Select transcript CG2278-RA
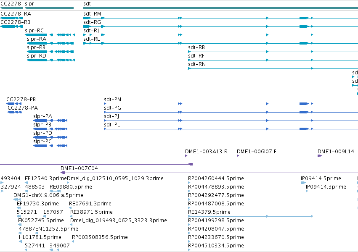358x252 pixels. click(x=16, y=14)
